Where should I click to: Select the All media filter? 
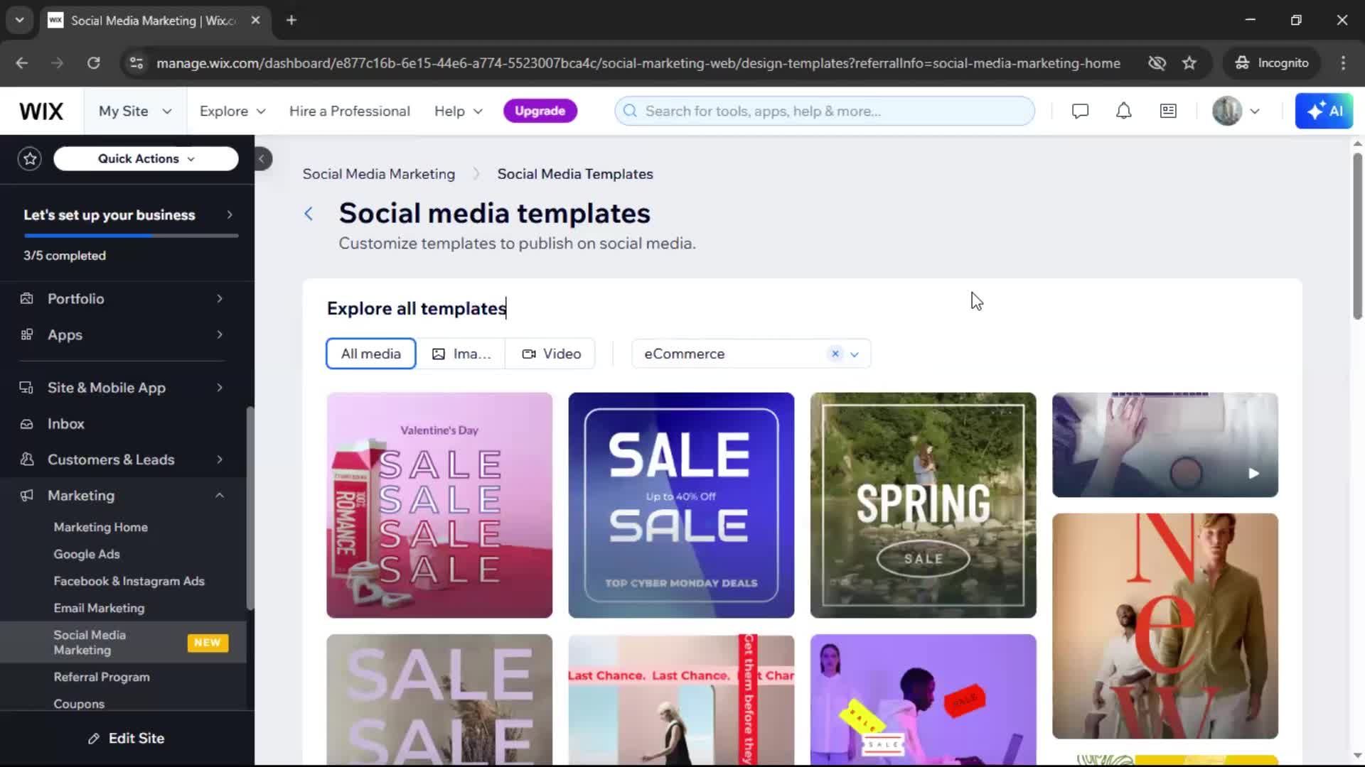(370, 354)
